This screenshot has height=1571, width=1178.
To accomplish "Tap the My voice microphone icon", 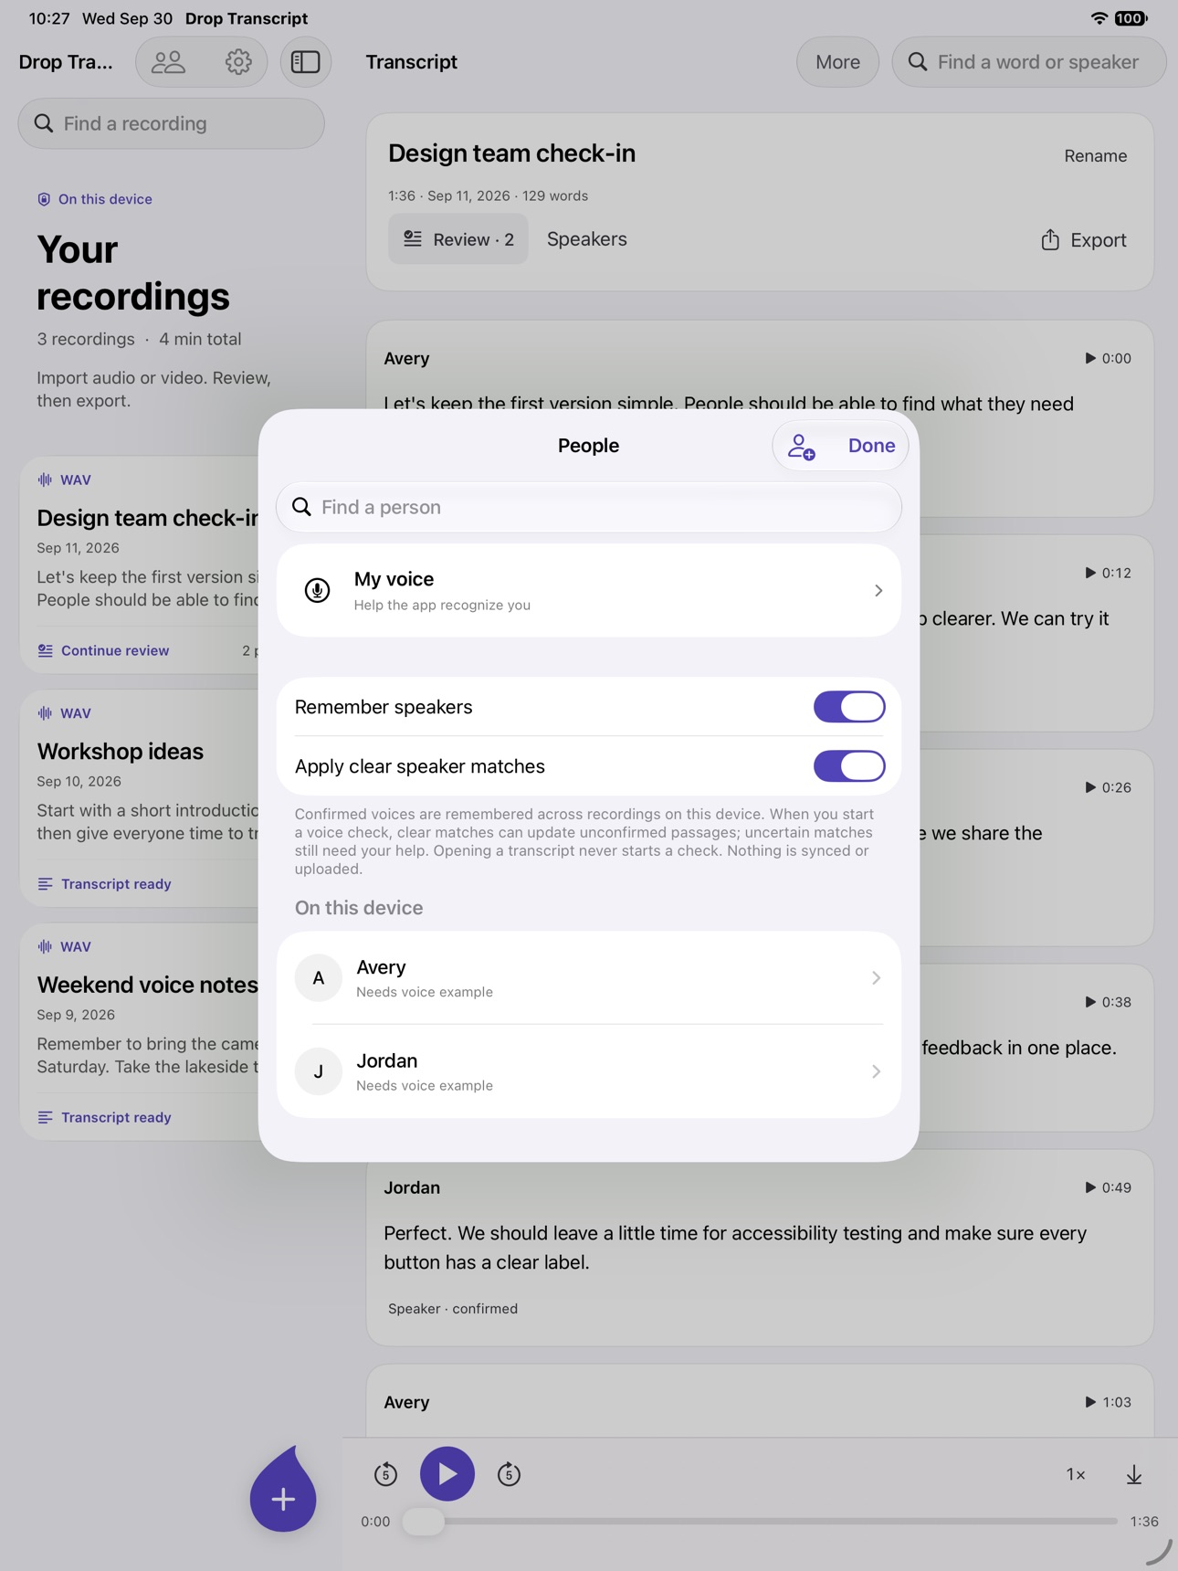I will (317, 590).
